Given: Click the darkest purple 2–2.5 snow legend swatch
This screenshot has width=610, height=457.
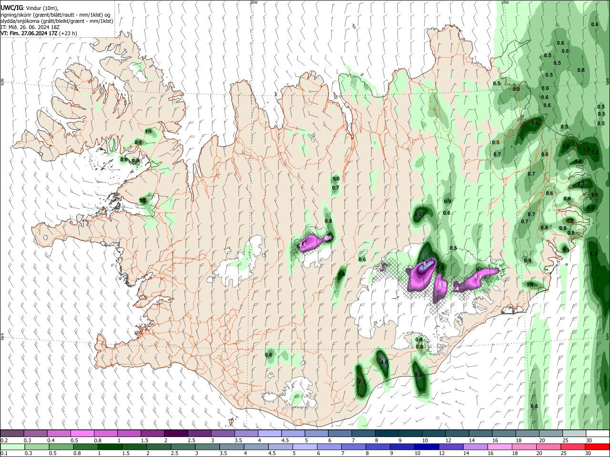Looking at the screenshot, I should (176, 433).
